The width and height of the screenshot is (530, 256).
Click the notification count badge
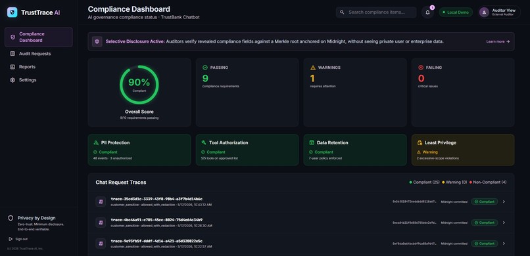(x=432, y=7)
